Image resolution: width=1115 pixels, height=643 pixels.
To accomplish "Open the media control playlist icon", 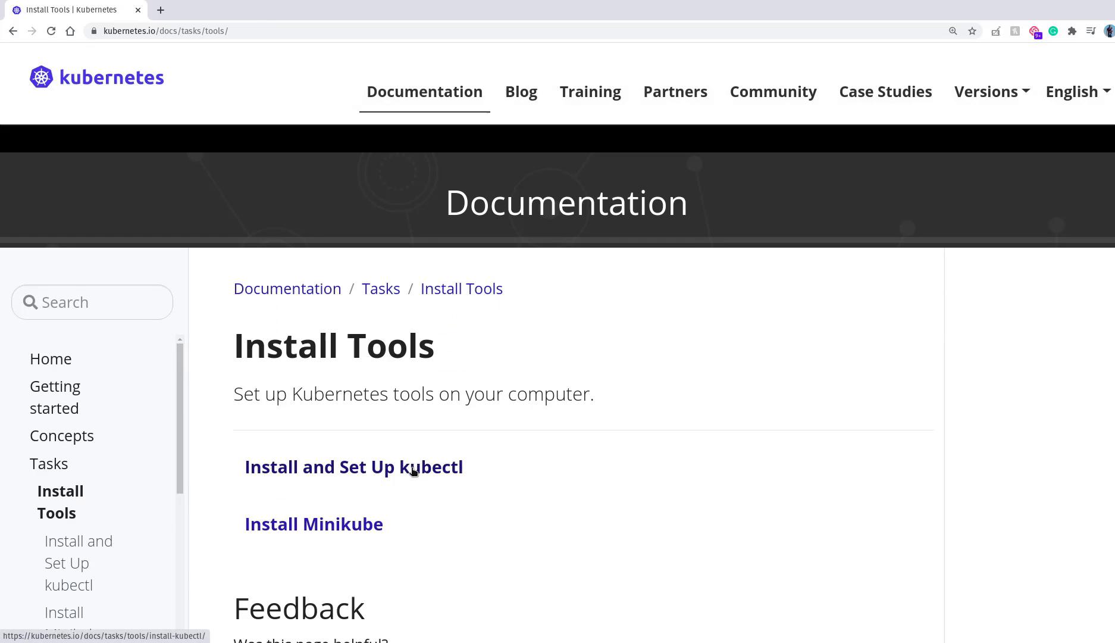I will (1091, 31).
